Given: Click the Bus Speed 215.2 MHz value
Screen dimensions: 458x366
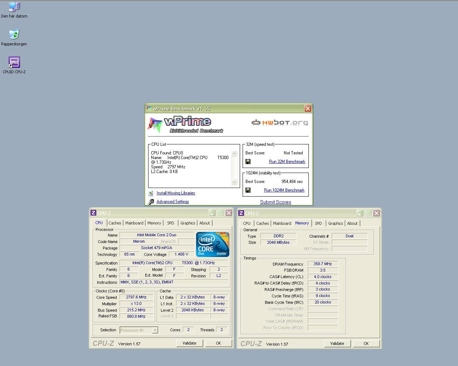Looking at the screenshot, I should click(136, 310).
